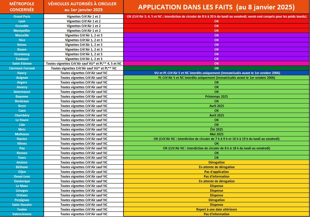
Task: Click the Avignon interdiction status cell
Action: click(x=216, y=77)
